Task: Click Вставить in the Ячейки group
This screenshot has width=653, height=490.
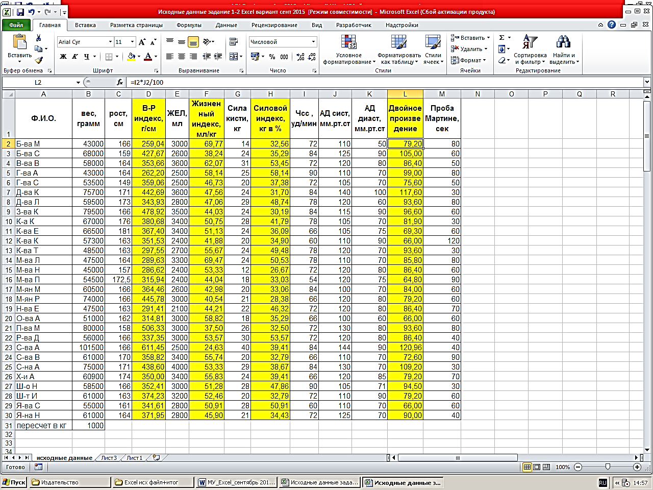Action: [470, 38]
